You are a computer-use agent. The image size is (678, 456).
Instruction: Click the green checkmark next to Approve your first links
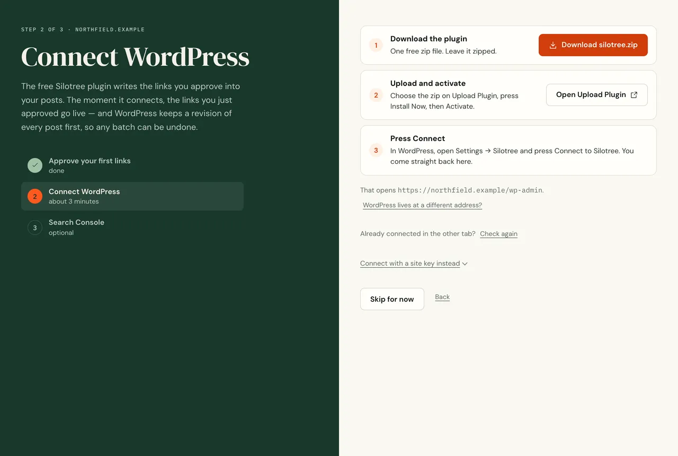pos(35,165)
